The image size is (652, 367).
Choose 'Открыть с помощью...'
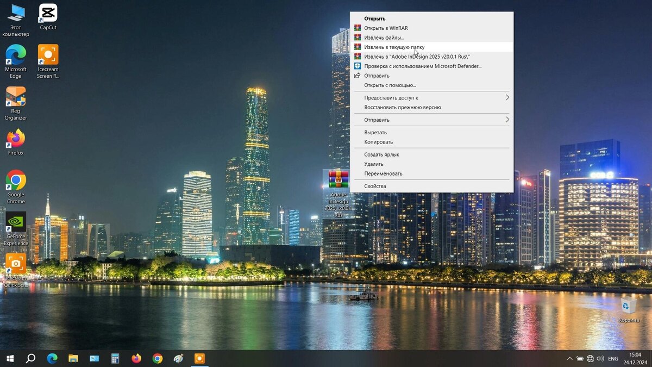(x=431, y=85)
